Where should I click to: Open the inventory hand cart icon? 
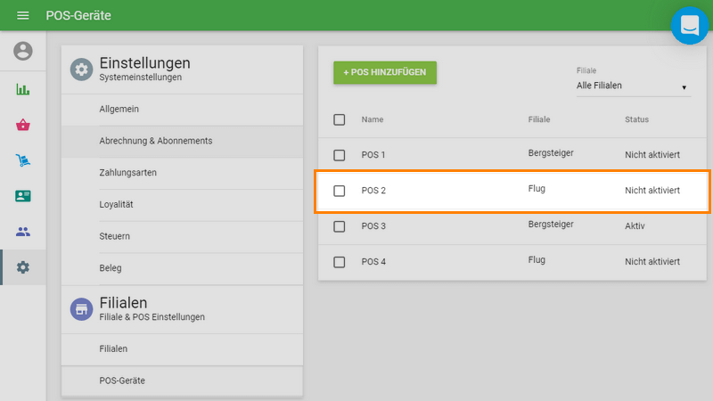(23, 160)
